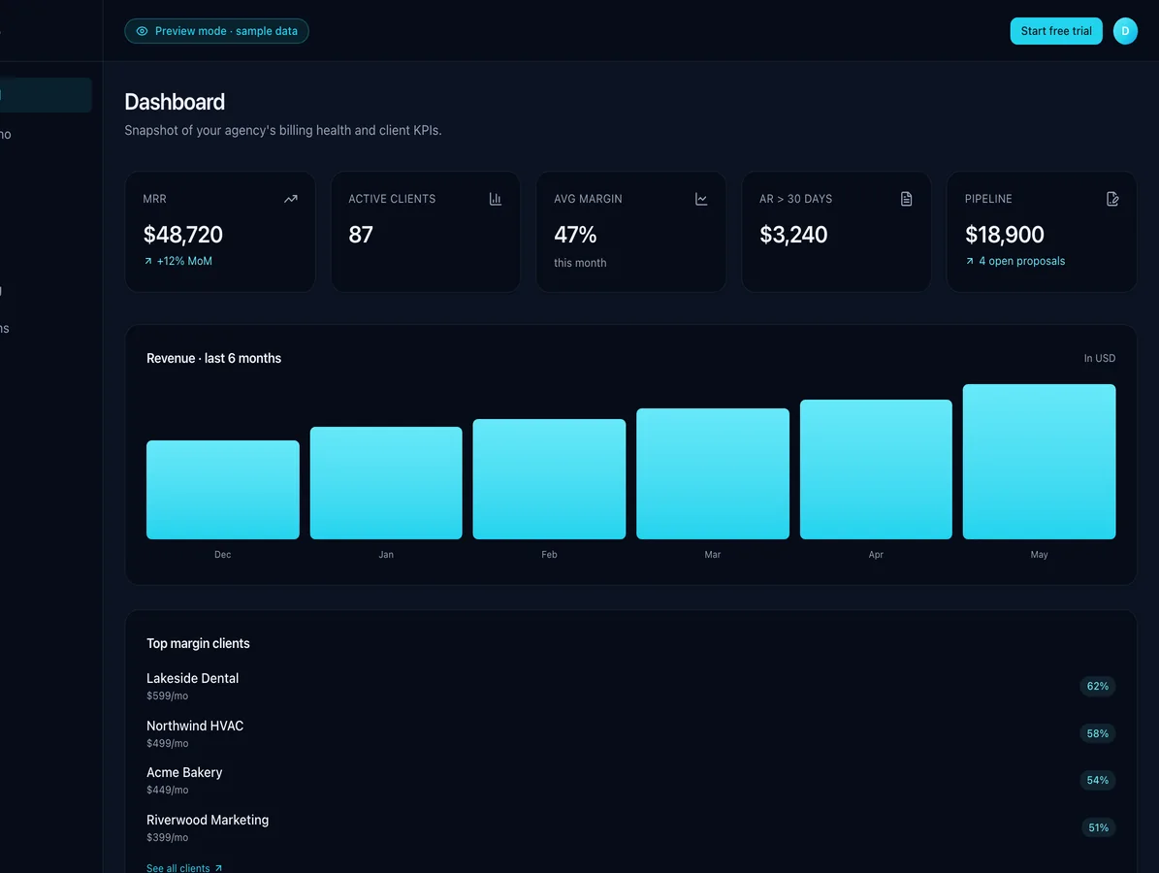The height and width of the screenshot is (873, 1159).
Task: Select the Acme Bakery client row
Action: tap(630, 780)
